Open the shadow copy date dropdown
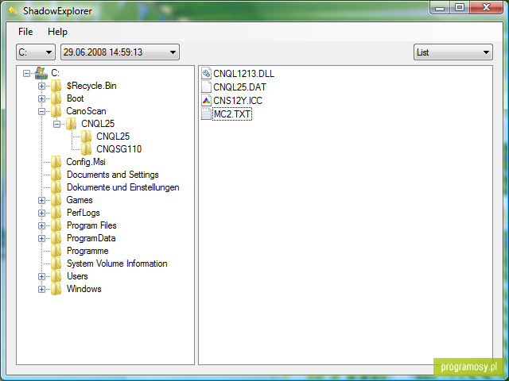This screenshot has width=509, height=381. click(120, 52)
